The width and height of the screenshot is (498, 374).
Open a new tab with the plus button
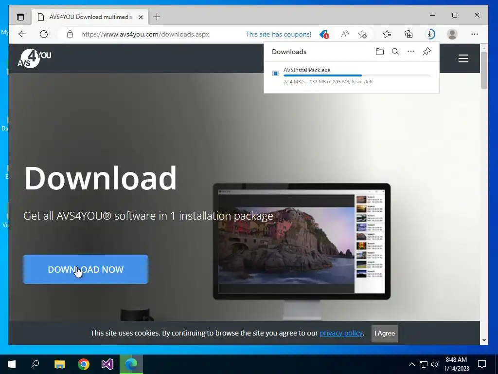pos(157,17)
